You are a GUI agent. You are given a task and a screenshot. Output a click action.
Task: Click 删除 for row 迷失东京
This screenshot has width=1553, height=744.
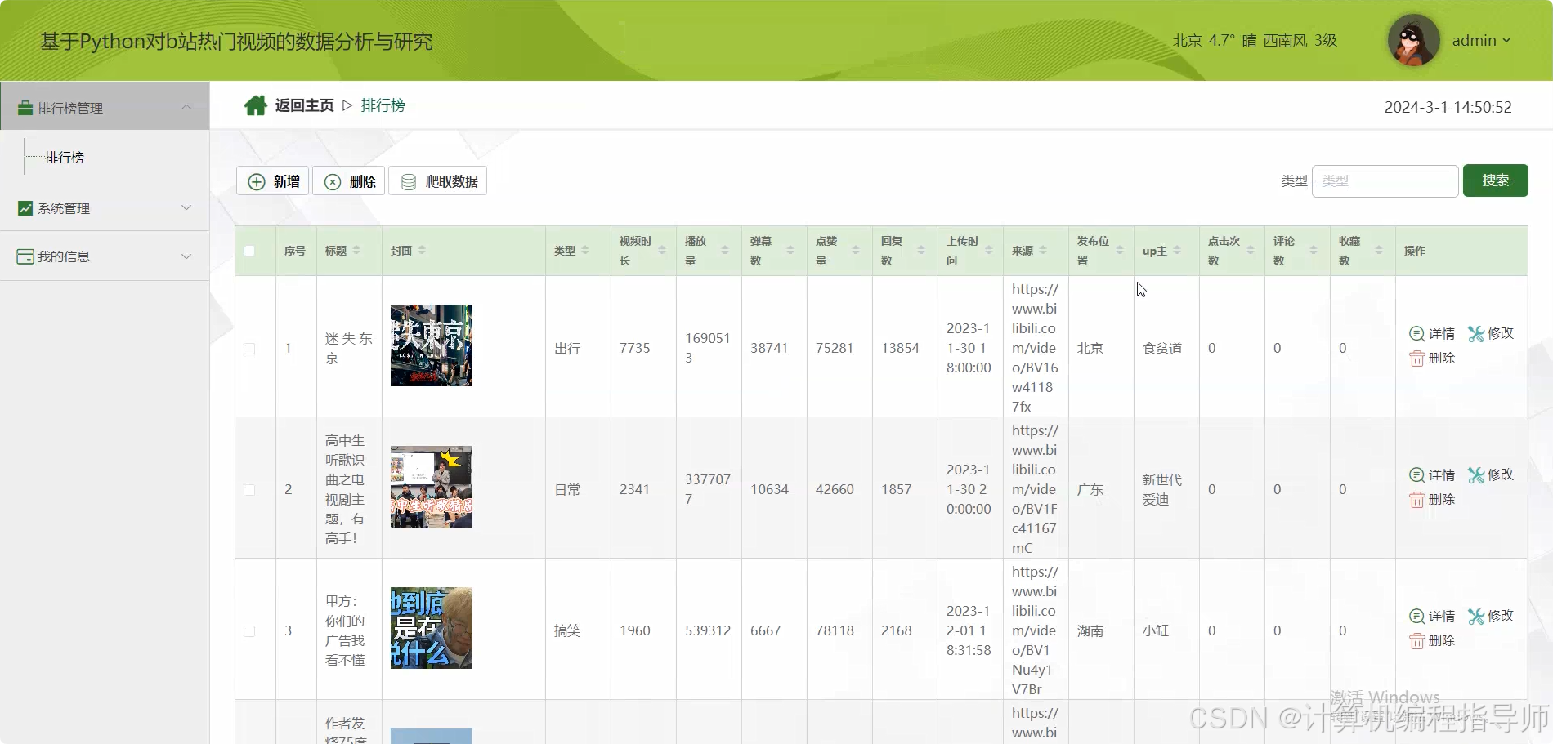tap(1432, 358)
